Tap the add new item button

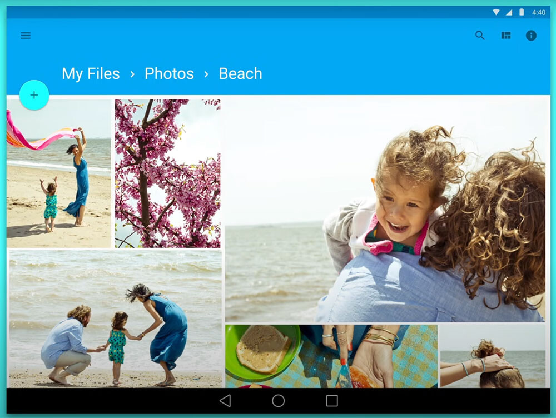34,95
